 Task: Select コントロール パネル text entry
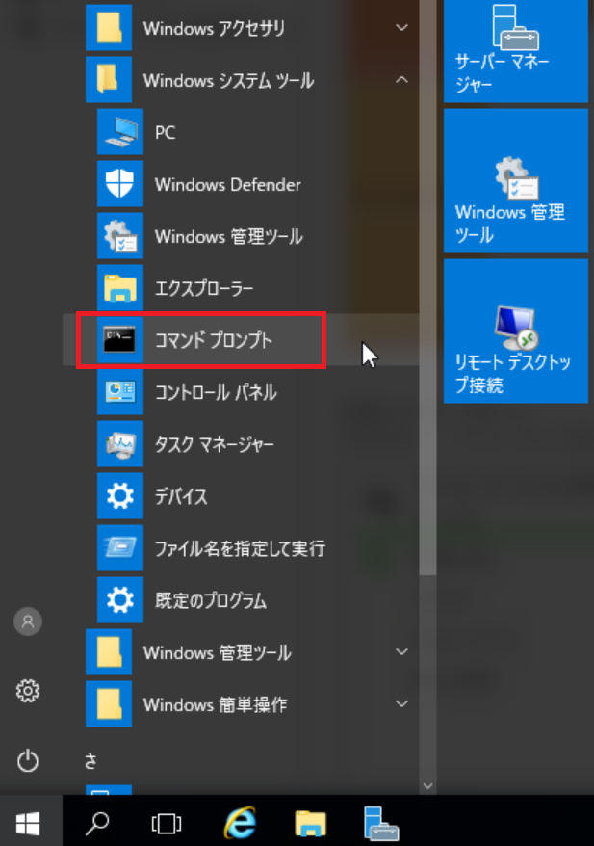coord(216,392)
